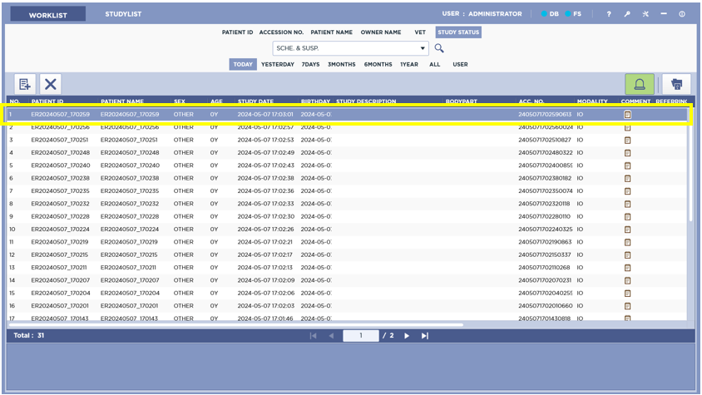This screenshot has width=702, height=395.
Task: Click the page number input field
Action: [361, 336]
